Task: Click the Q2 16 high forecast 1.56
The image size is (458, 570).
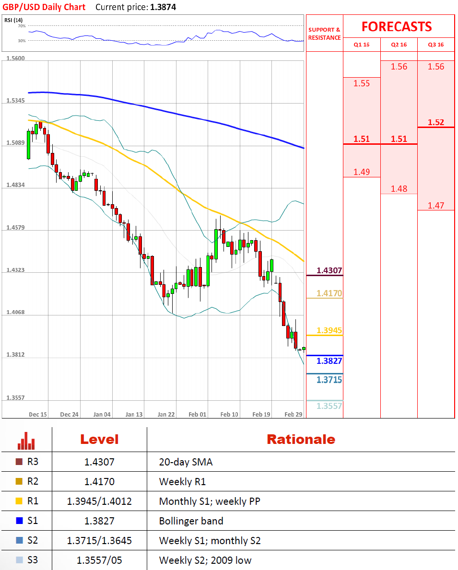Action: pos(399,67)
